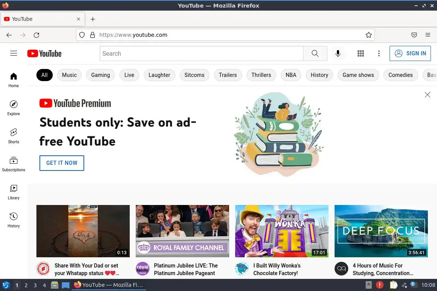Select the Comedies filter chip
The width and height of the screenshot is (437, 291).
(401, 75)
